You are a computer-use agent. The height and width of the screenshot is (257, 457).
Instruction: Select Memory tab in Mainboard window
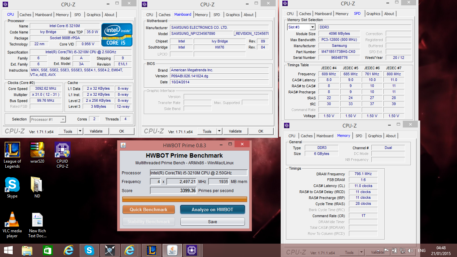point(201,15)
